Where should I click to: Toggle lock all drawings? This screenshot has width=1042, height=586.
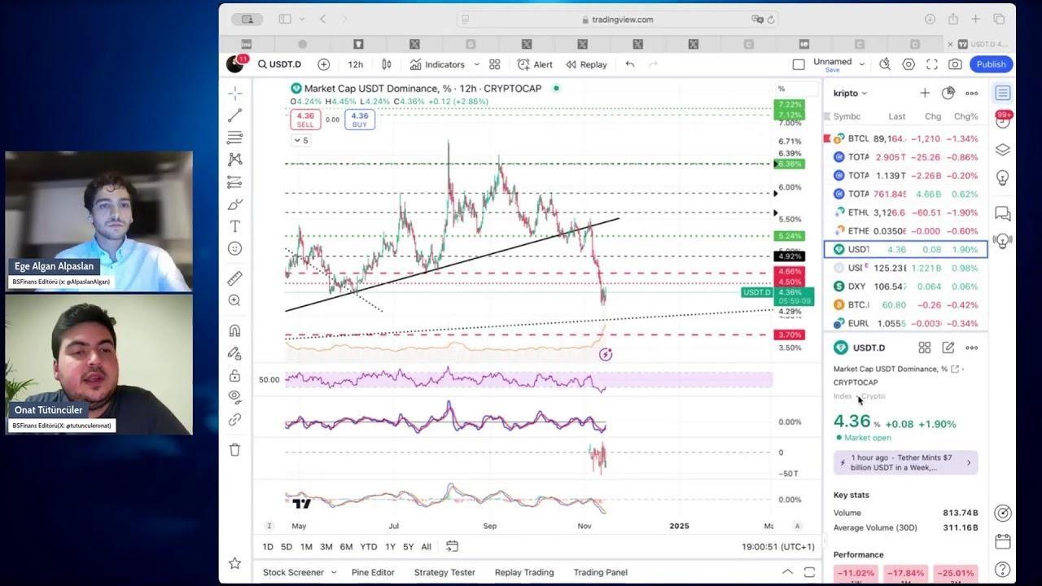point(234,375)
